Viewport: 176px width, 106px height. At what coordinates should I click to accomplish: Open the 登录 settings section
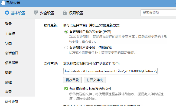[8, 24]
